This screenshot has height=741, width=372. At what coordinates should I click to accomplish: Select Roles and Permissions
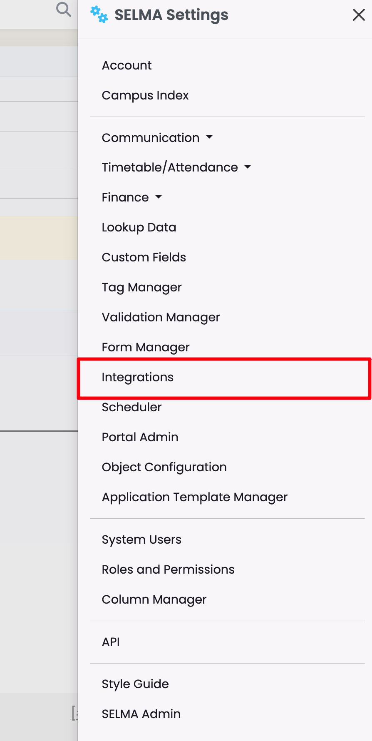click(x=168, y=569)
